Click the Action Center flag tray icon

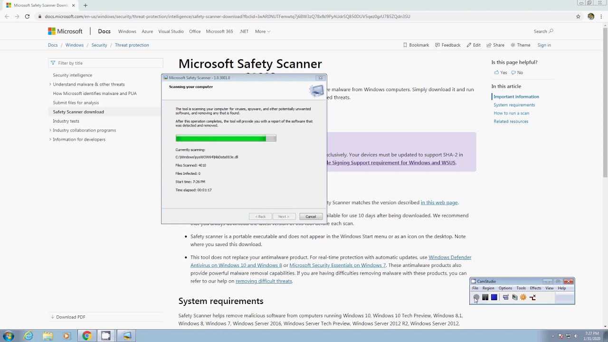(560, 336)
